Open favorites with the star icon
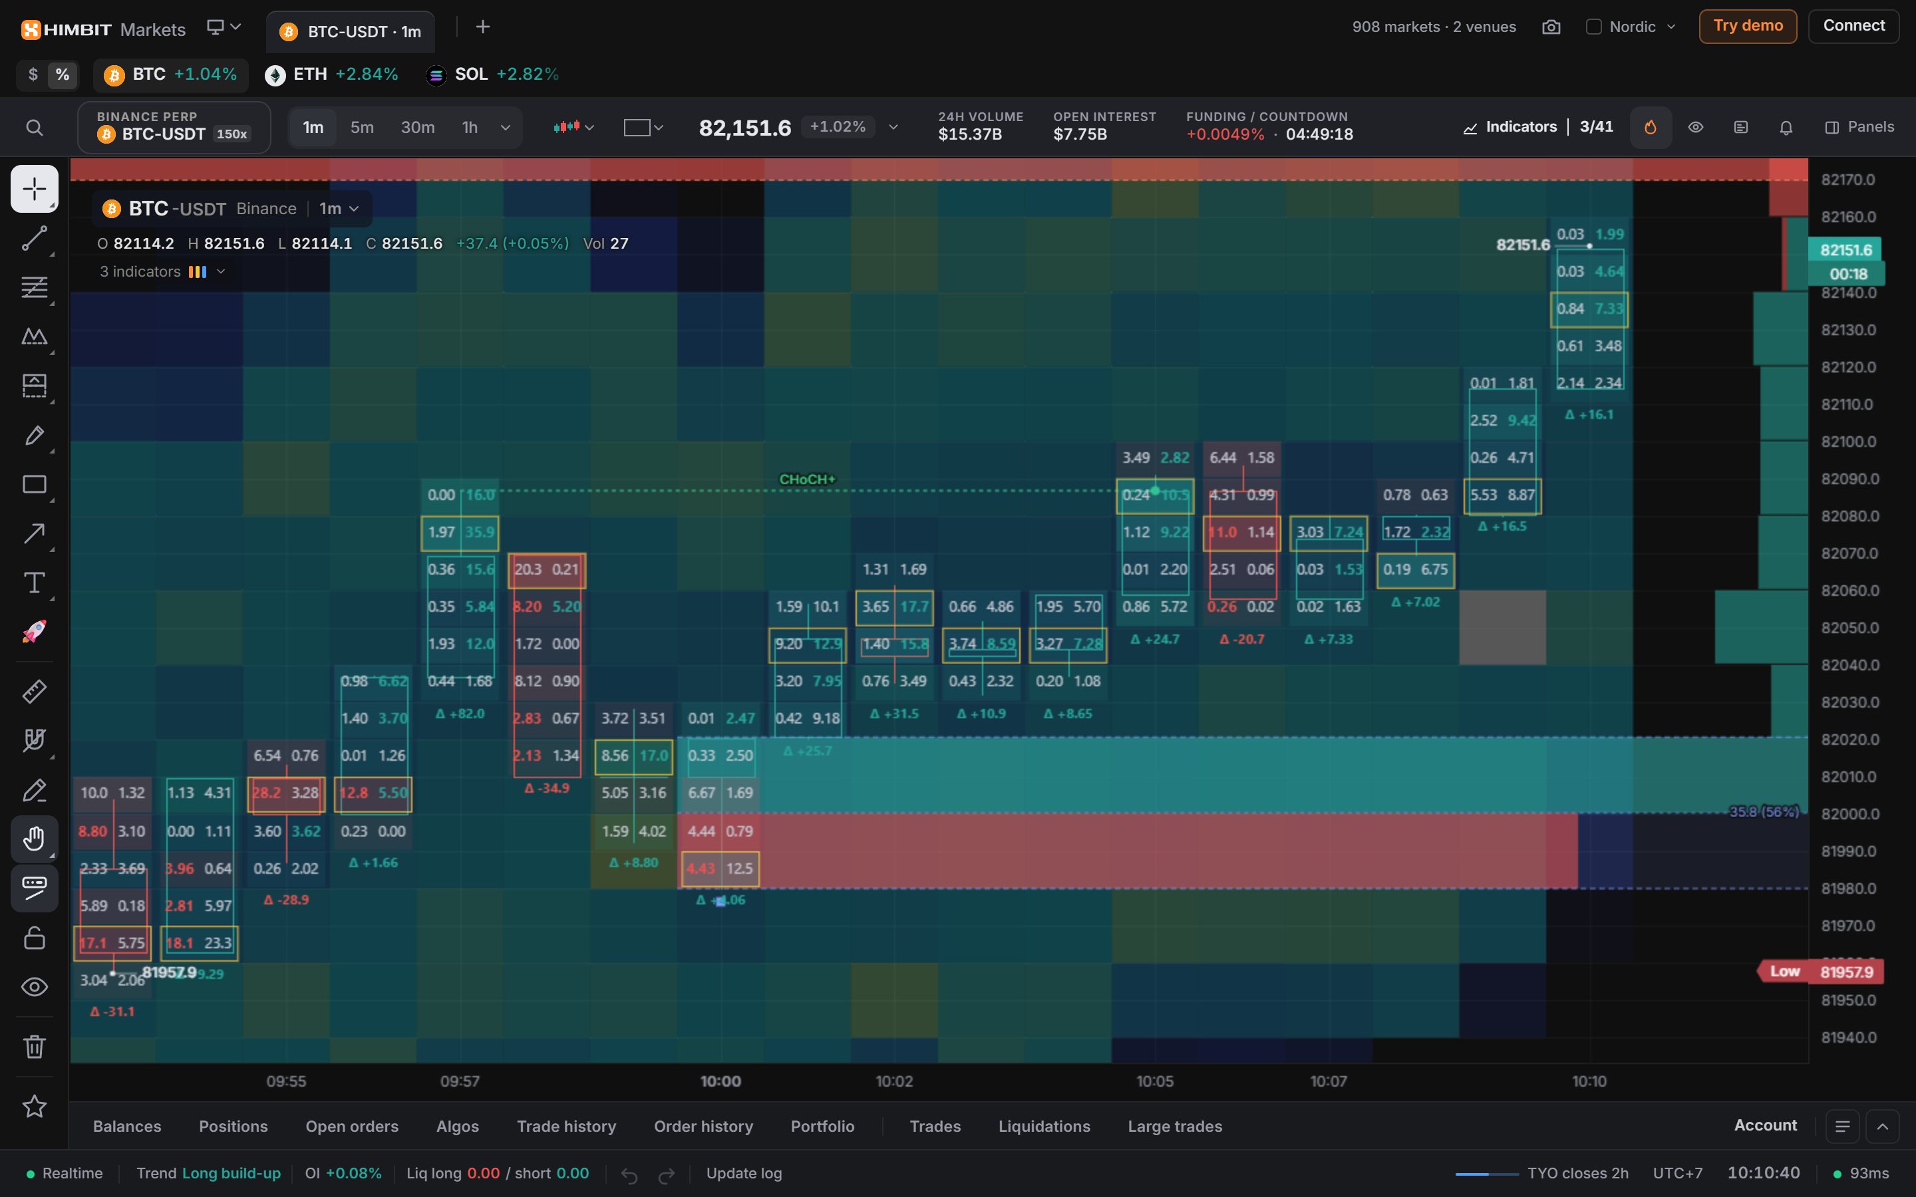 [x=34, y=1106]
